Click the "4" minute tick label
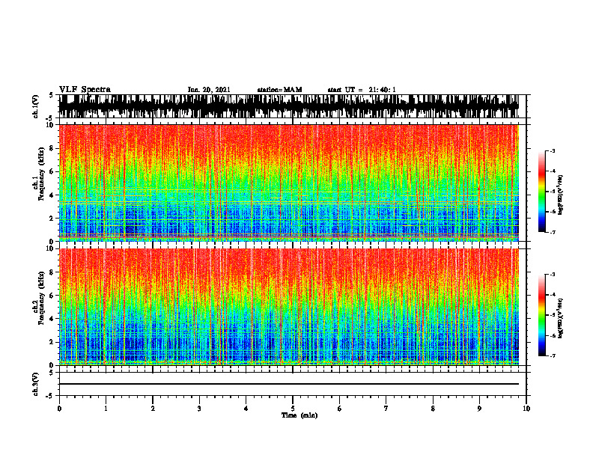 (x=246, y=409)
